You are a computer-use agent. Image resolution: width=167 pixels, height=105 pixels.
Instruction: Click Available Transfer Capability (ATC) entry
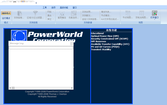(x=110, y=44)
